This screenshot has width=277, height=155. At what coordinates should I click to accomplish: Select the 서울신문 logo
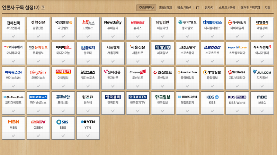pyautogui.click(x=137, y=47)
